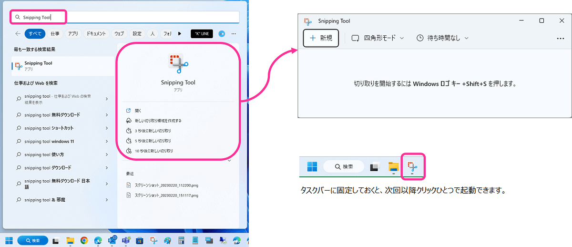Click white 検索 pill in cropped taskbar image

[x=344, y=167]
